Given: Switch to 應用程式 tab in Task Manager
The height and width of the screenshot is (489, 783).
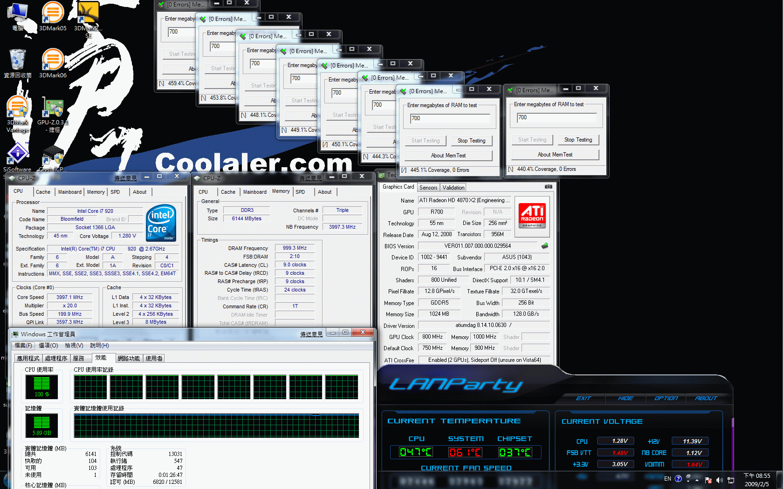Looking at the screenshot, I should (x=28, y=358).
